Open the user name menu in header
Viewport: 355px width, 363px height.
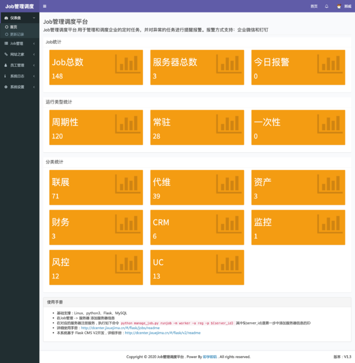[347, 7]
